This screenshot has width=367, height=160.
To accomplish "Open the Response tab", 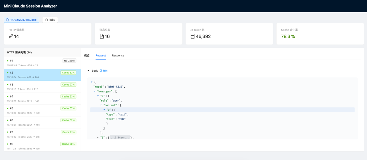I will (x=118, y=55).
